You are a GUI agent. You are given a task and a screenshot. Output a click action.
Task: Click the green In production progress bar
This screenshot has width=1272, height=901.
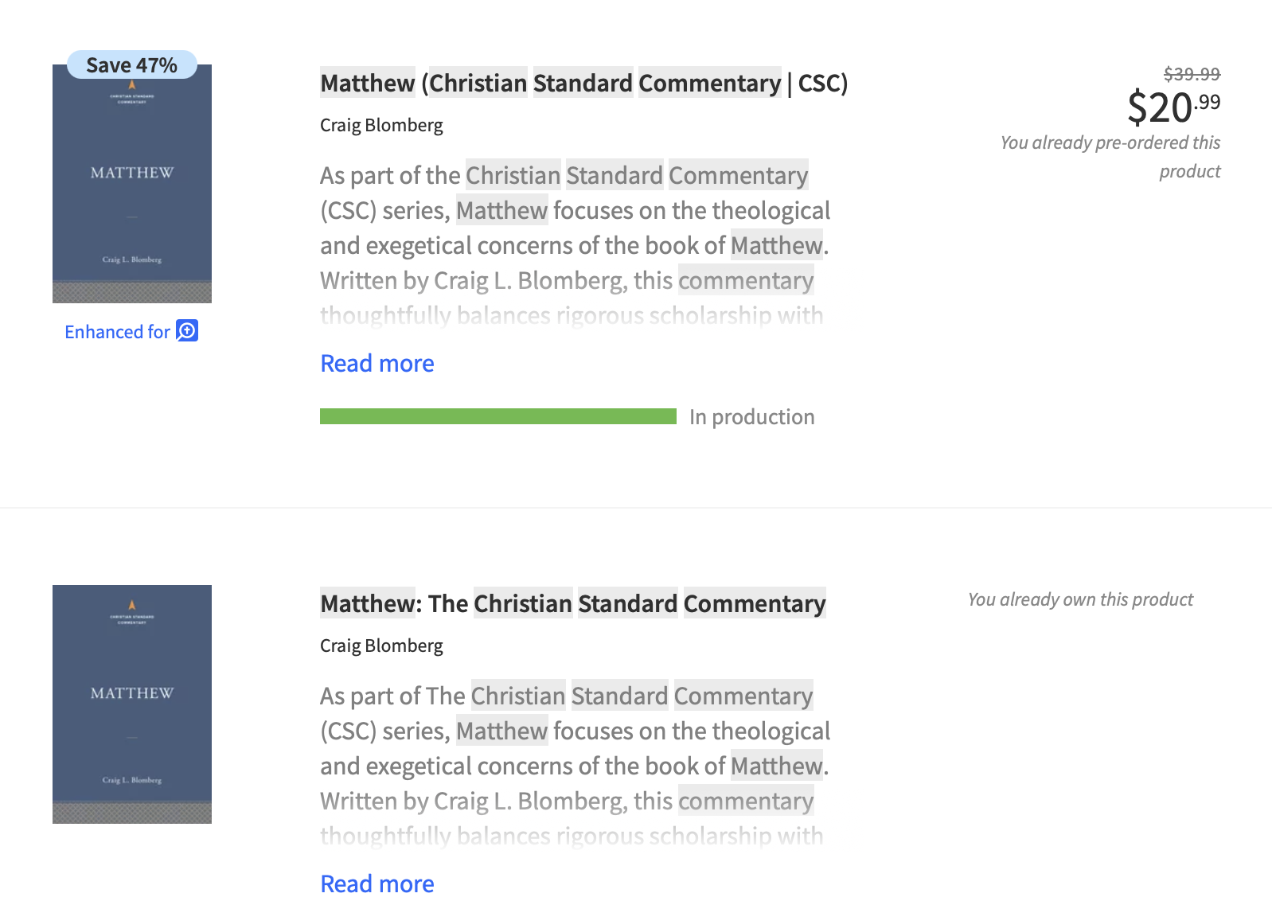(x=498, y=416)
